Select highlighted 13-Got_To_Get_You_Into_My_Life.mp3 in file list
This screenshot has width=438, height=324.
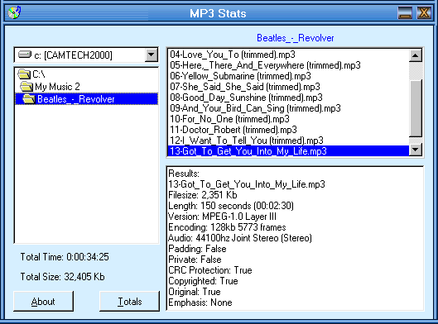pos(288,151)
